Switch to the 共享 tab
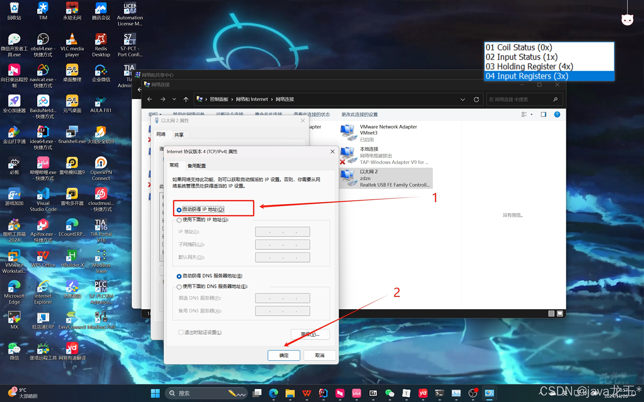The height and width of the screenshot is (402, 644). point(179,135)
